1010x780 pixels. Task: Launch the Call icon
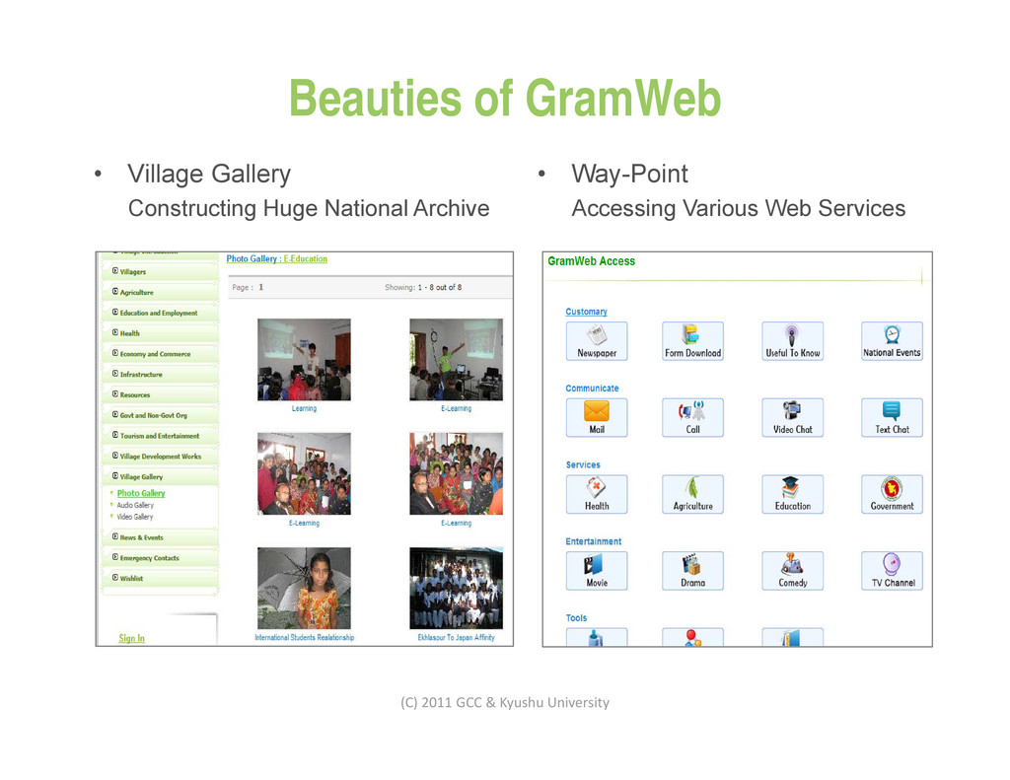click(692, 417)
